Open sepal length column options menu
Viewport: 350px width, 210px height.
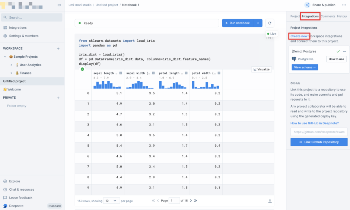coord(120,73)
